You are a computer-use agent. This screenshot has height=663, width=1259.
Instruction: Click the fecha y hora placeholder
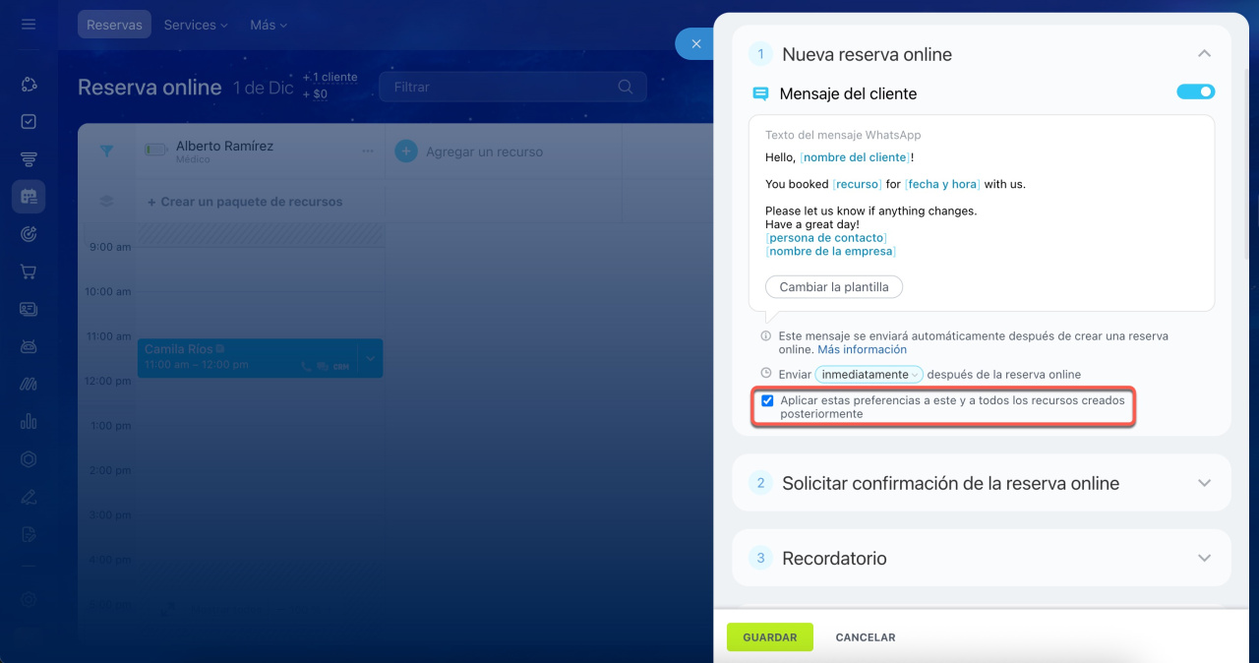(942, 184)
